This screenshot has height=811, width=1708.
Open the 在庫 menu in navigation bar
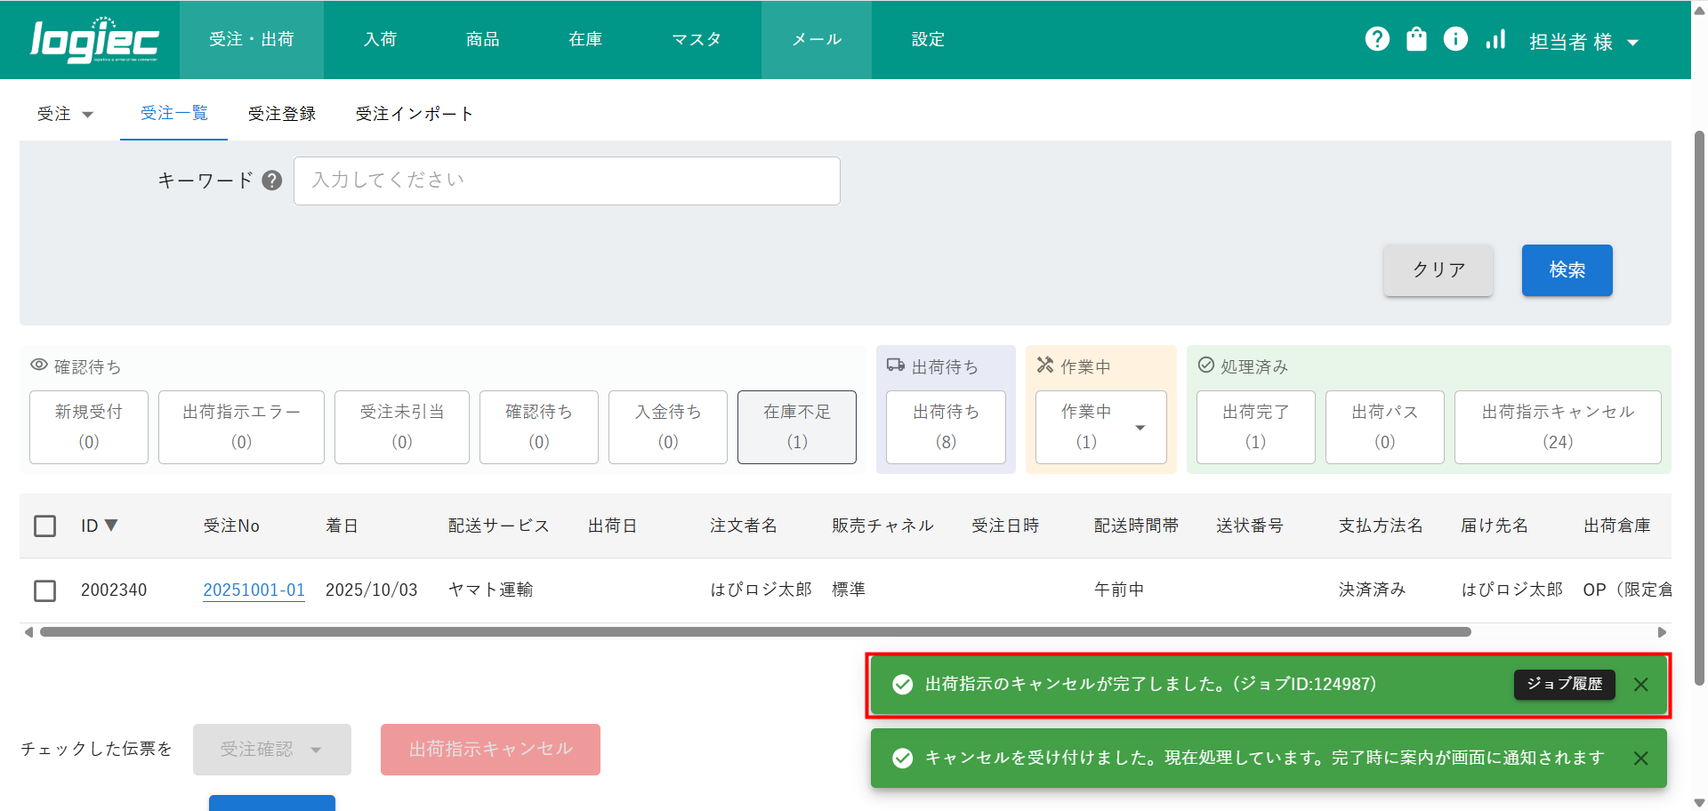(585, 39)
